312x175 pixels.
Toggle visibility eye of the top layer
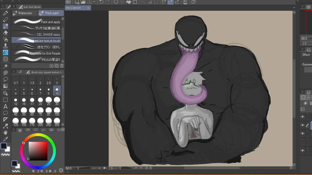[303, 117]
